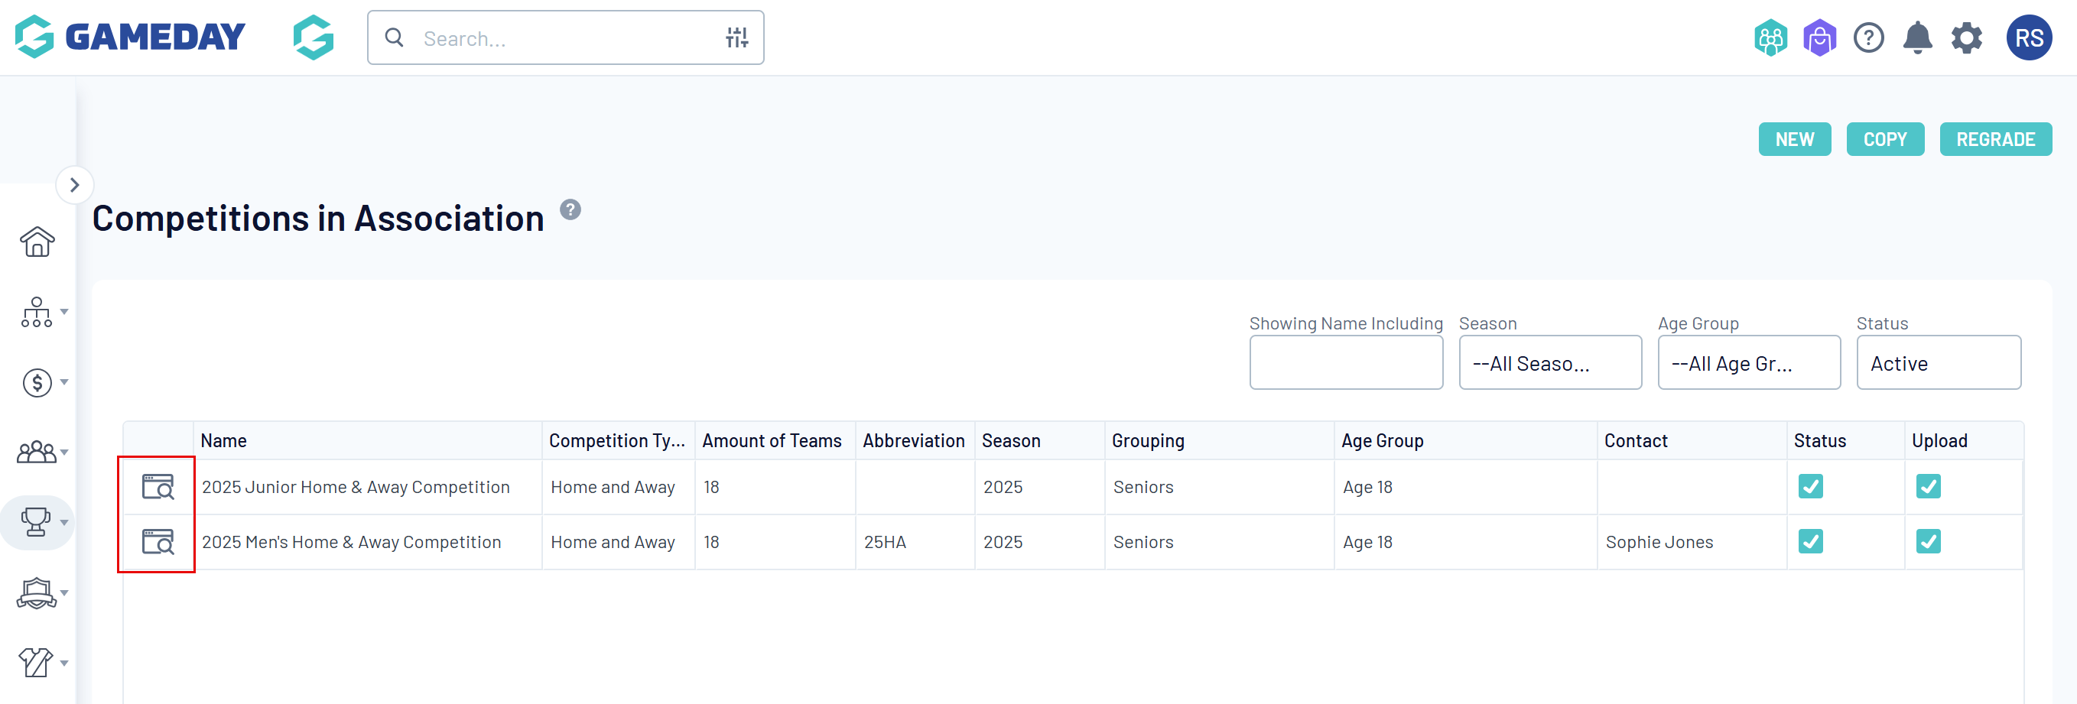Click the Showing Name Including input field

tap(1346, 363)
